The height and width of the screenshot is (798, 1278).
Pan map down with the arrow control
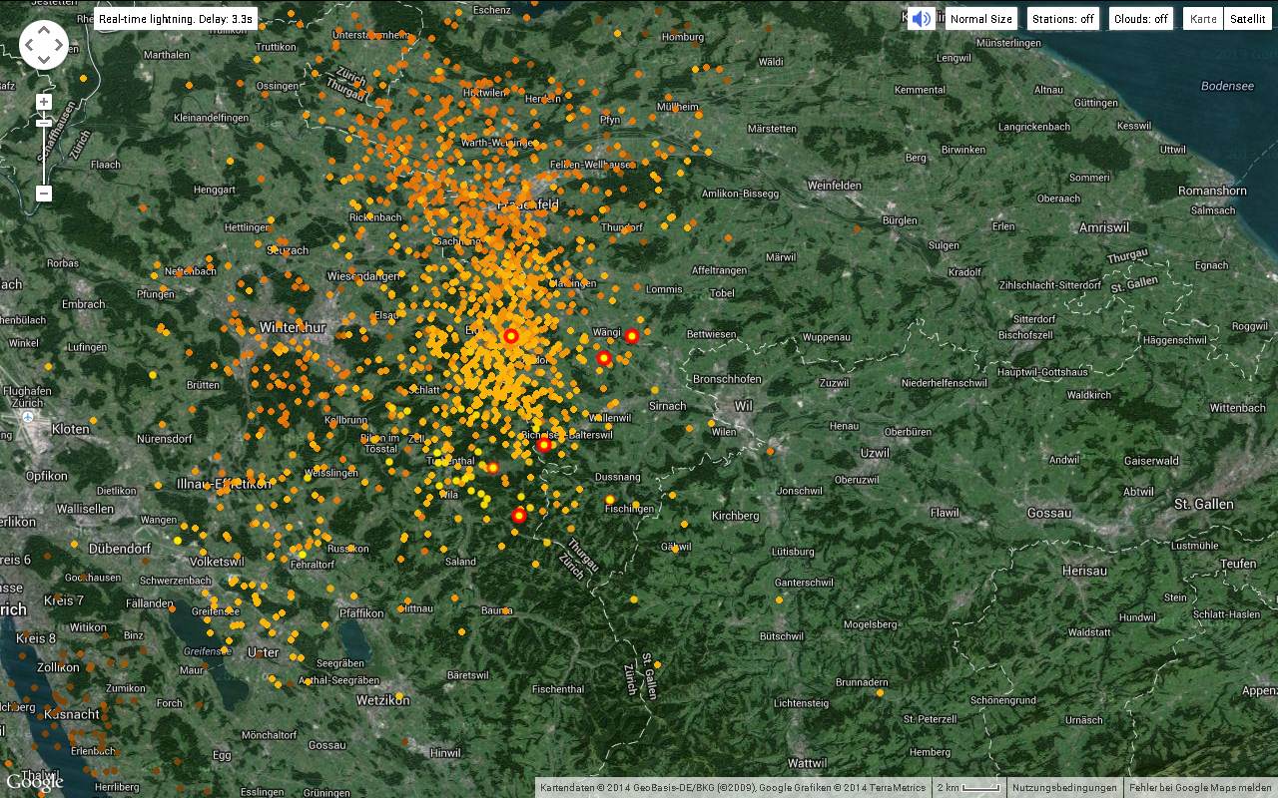(44, 60)
